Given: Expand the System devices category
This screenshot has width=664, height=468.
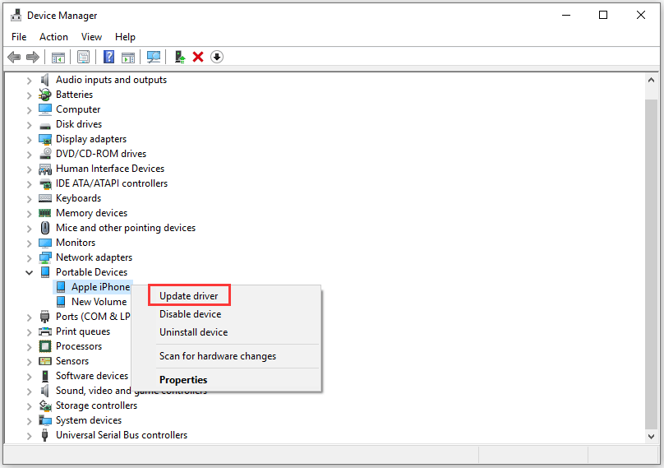Looking at the screenshot, I should (30, 420).
